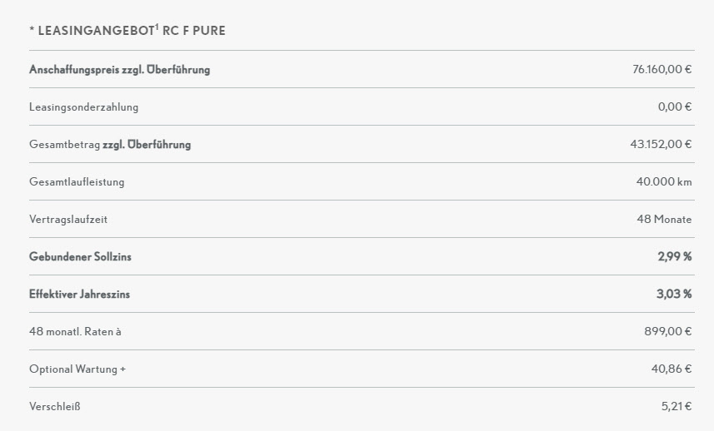The image size is (714, 431).
Task: Click the 0,00 € special payment value
Action: coord(675,107)
